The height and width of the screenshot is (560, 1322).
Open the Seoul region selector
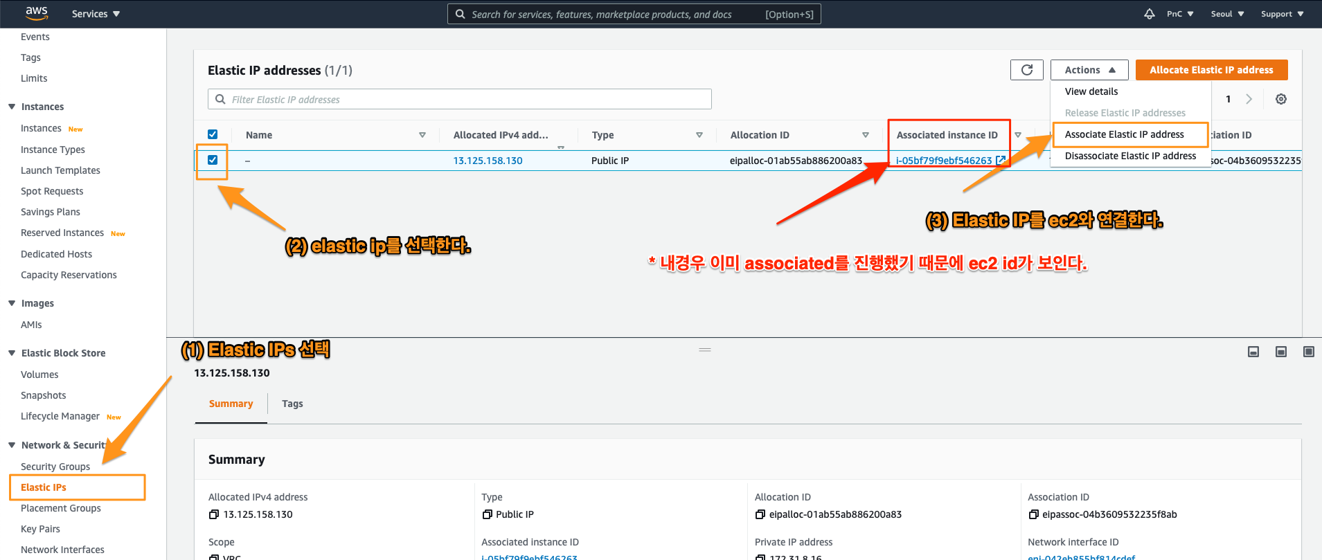(x=1226, y=14)
